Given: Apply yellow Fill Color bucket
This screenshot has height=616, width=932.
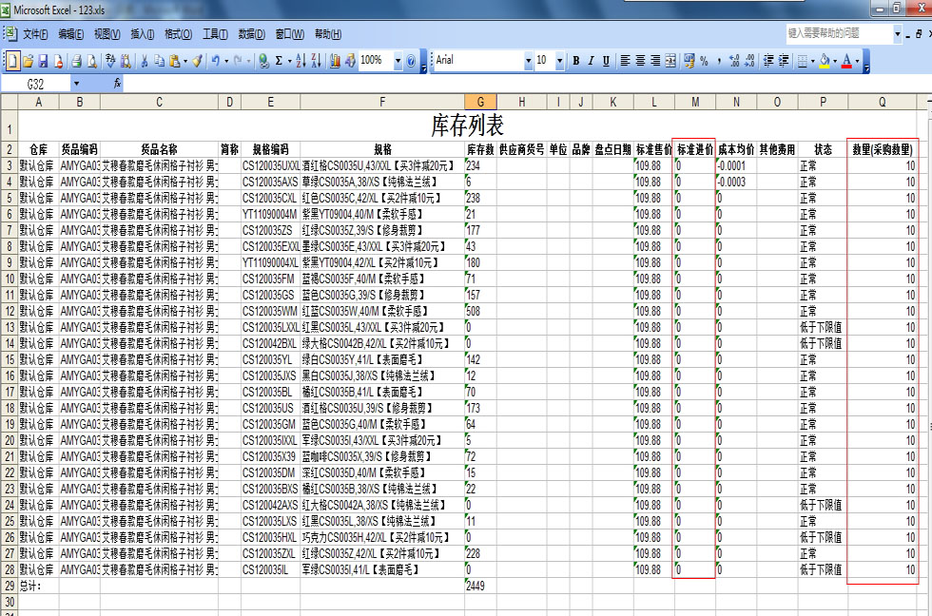Looking at the screenshot, I should pyautogui.click(x=825, y=61).
